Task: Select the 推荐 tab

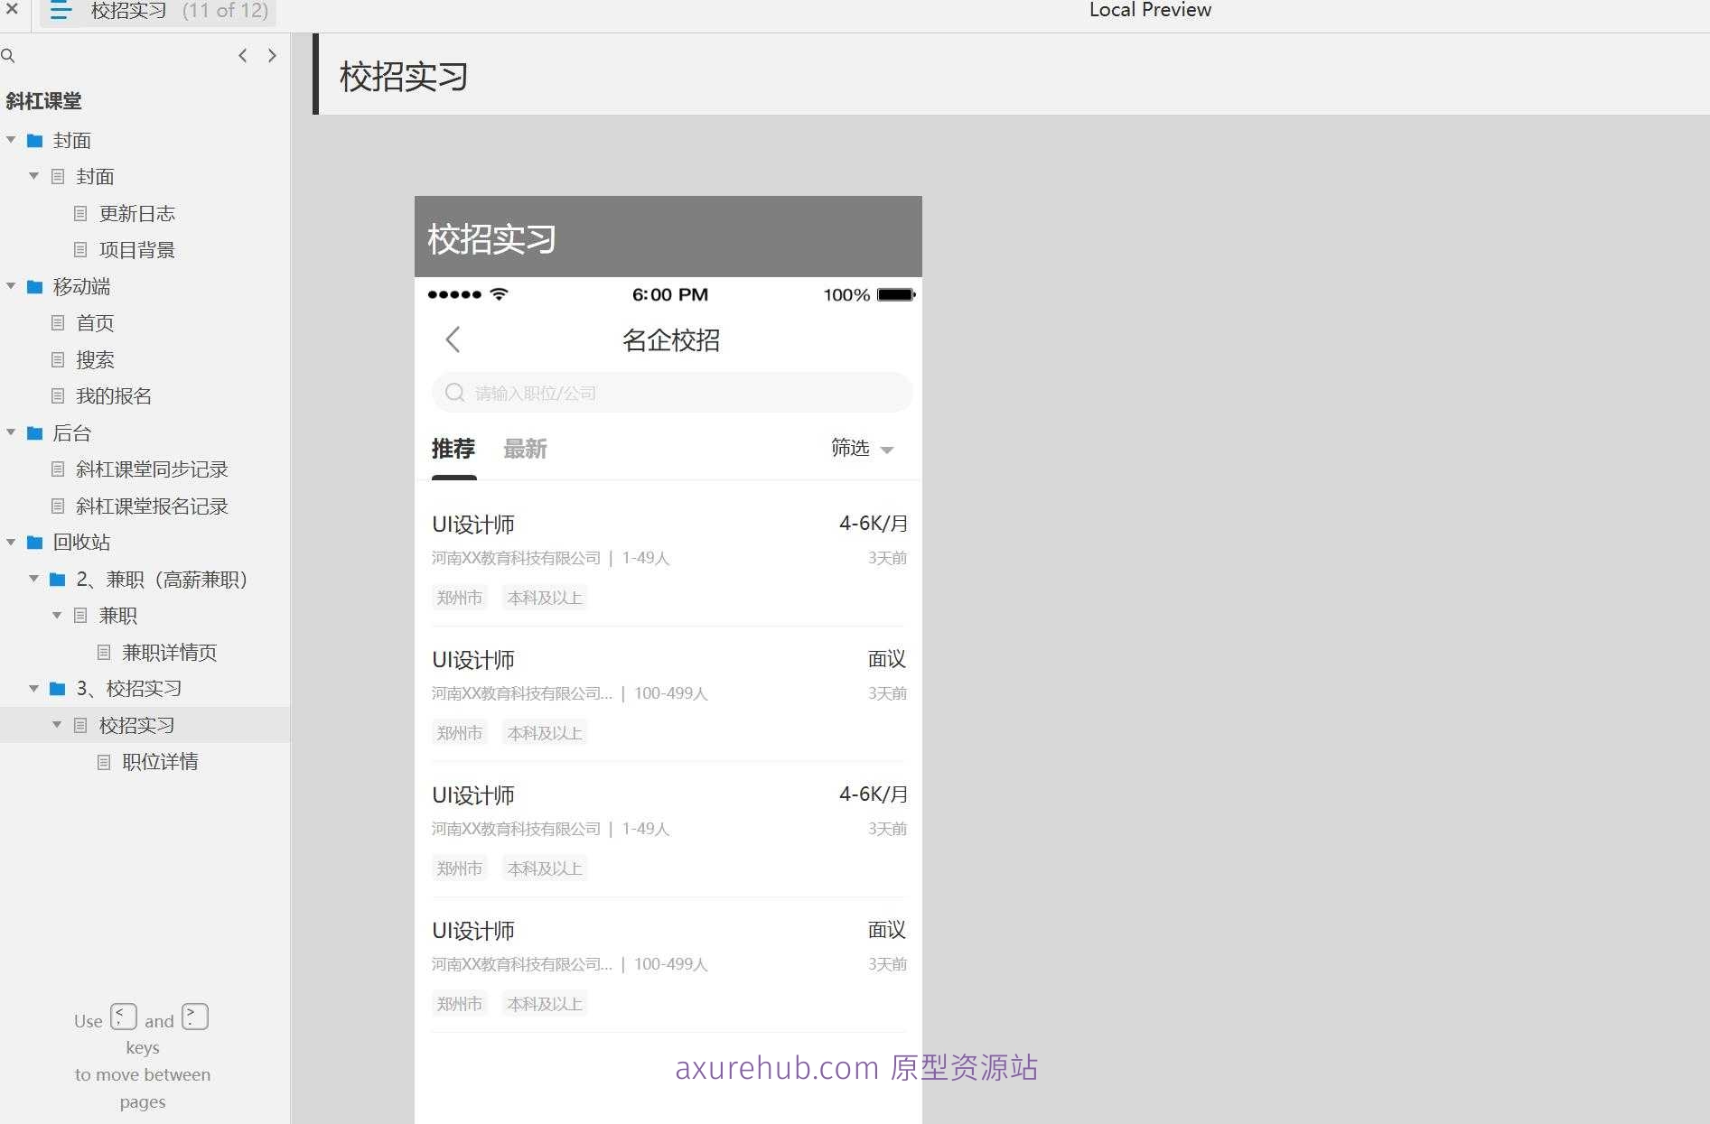Action: 453,449
